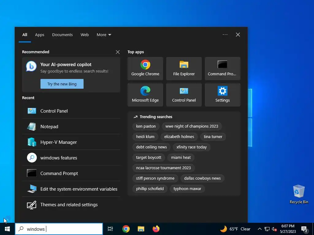Open Google Chrome from Top apps

click(x=145, y=69)
